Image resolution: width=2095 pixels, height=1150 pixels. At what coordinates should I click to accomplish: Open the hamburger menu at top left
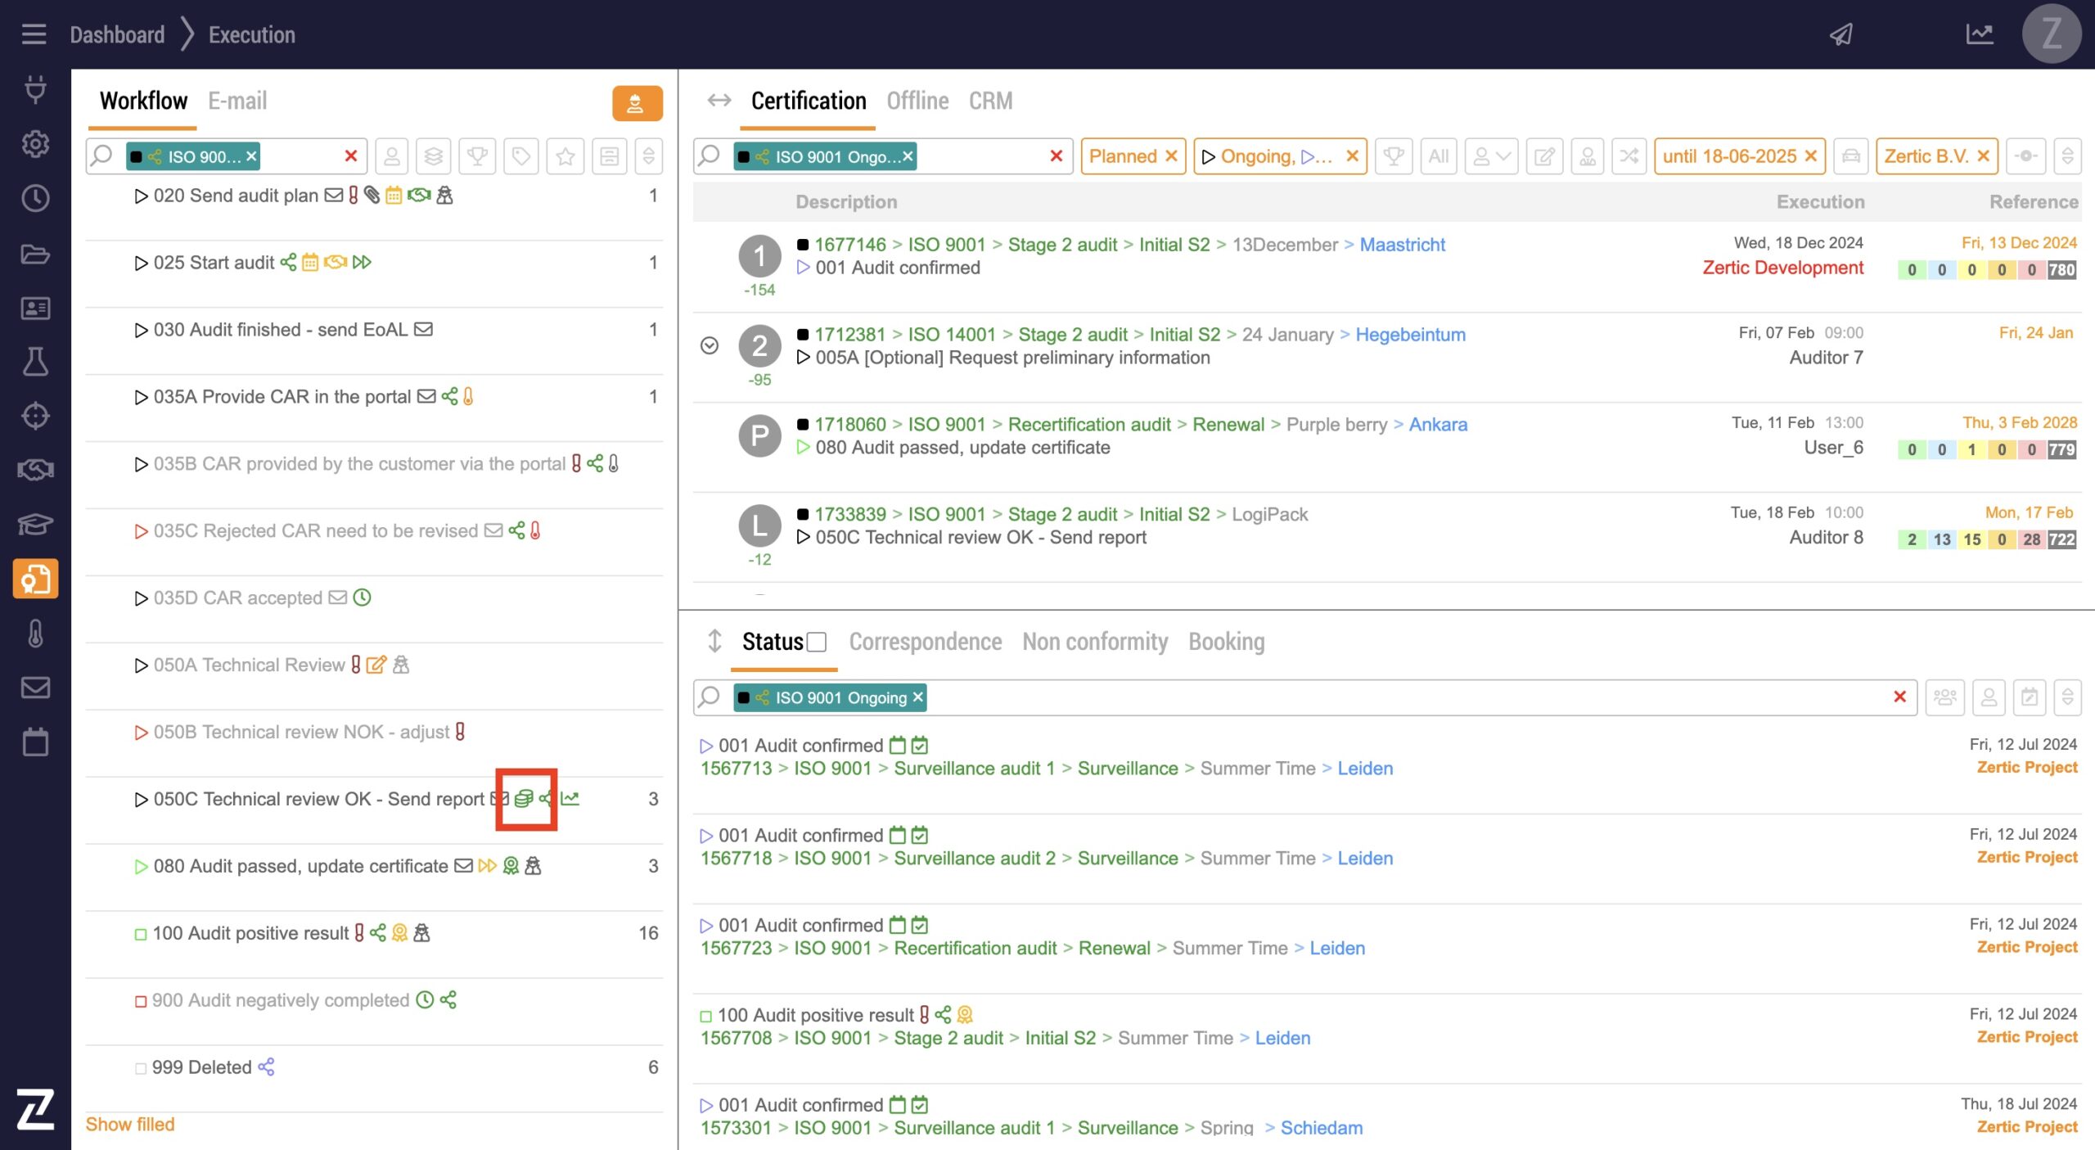(34, 34)
